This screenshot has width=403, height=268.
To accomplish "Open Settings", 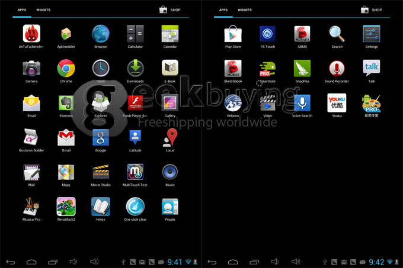I will pos(372,34).
